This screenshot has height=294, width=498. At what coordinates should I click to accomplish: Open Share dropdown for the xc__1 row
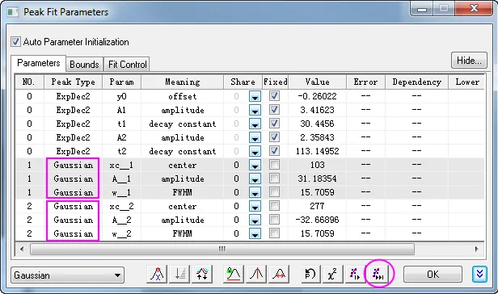tap(255, 165)
